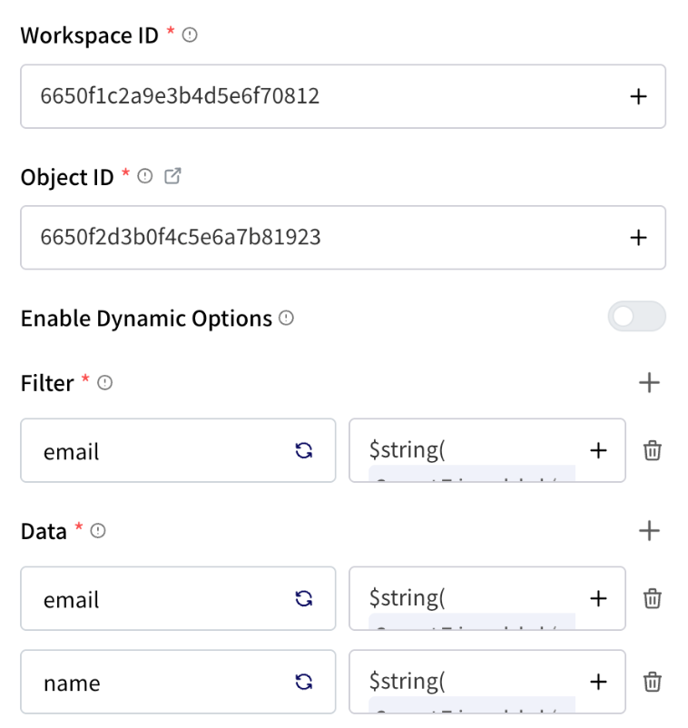Click plus in Data name value field

[x=598, y=682]
